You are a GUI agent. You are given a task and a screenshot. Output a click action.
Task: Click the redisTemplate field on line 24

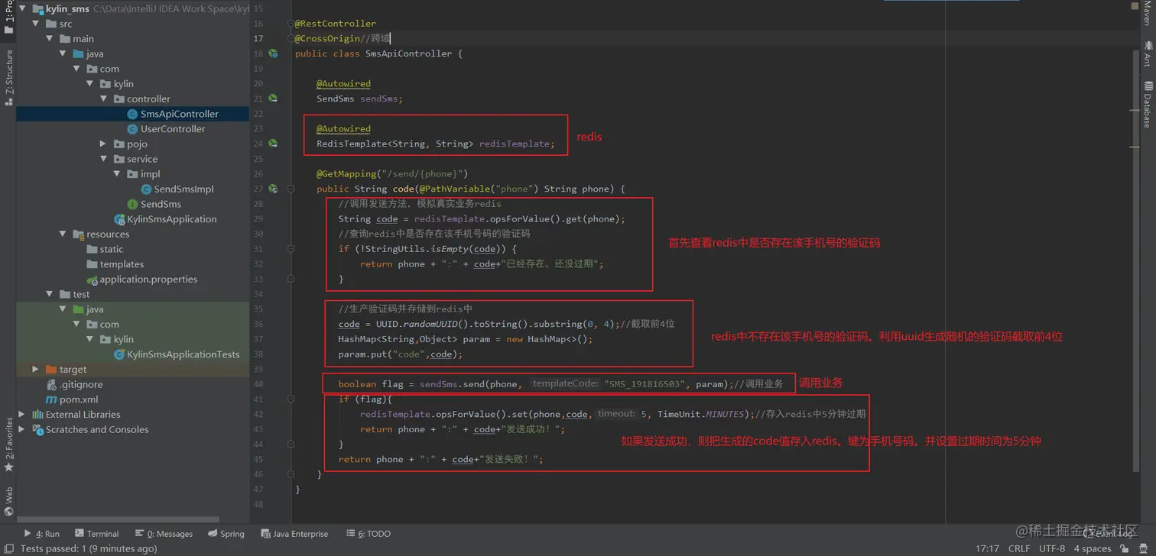514,144
